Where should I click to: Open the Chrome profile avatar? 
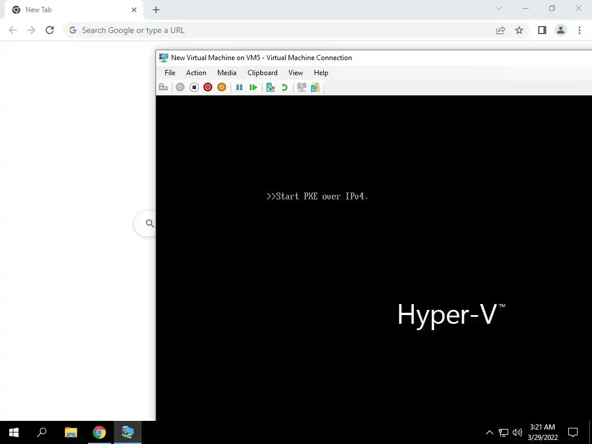[x=561, y=30]
